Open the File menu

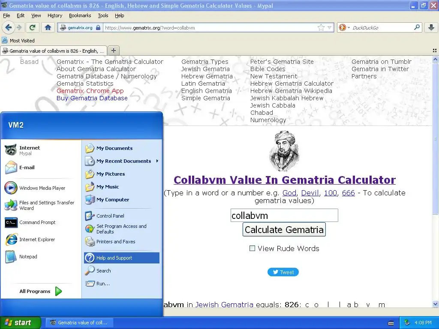coord(6,15)
